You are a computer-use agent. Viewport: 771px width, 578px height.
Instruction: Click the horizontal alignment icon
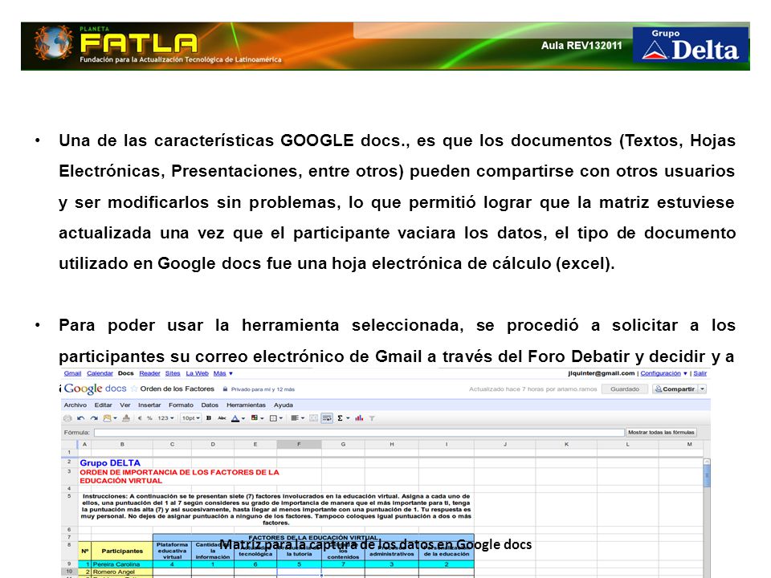click(x=294, y=418)
